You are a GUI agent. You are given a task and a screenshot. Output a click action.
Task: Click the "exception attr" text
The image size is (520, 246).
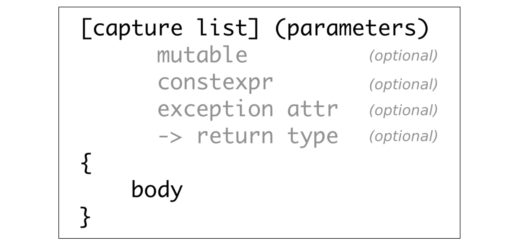tap(248, 109)
